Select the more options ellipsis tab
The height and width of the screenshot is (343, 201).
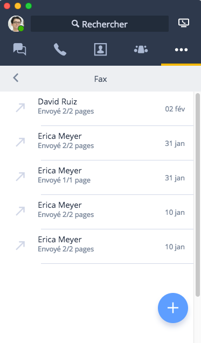(181, 50)
